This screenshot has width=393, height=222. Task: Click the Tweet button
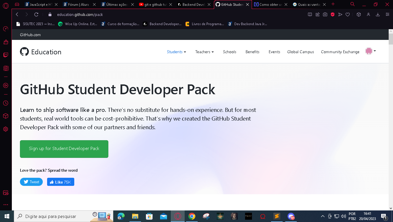click(x=31, y=182)
